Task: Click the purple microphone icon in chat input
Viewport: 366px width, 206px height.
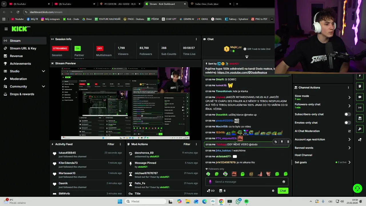Action: [x=210, y=182]
